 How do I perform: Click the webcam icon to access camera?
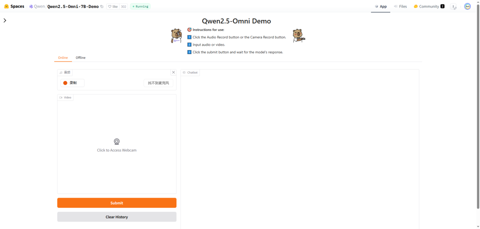click(x=116, y=141)
